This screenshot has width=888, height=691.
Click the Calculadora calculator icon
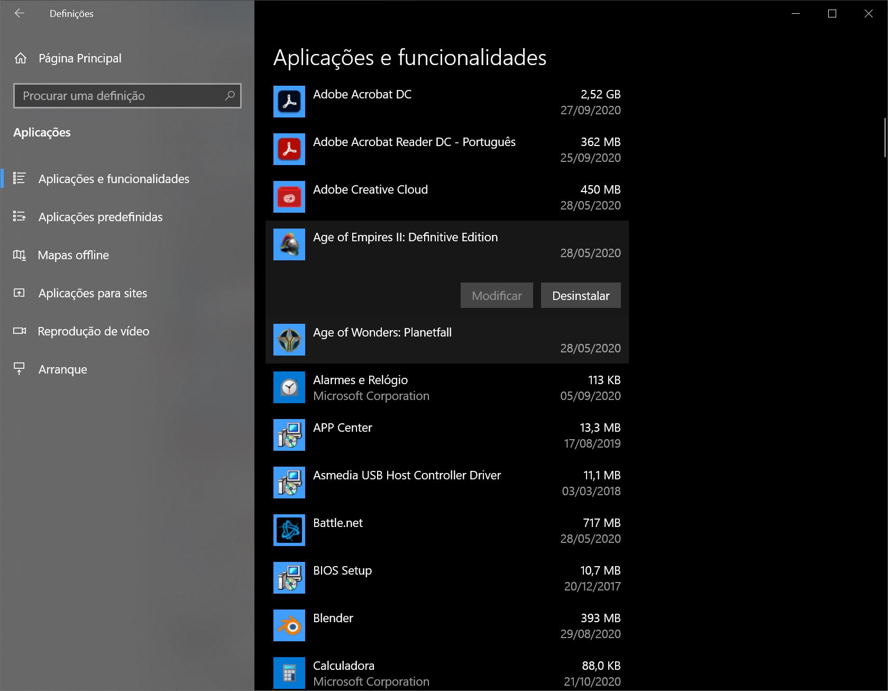(289, 673)
